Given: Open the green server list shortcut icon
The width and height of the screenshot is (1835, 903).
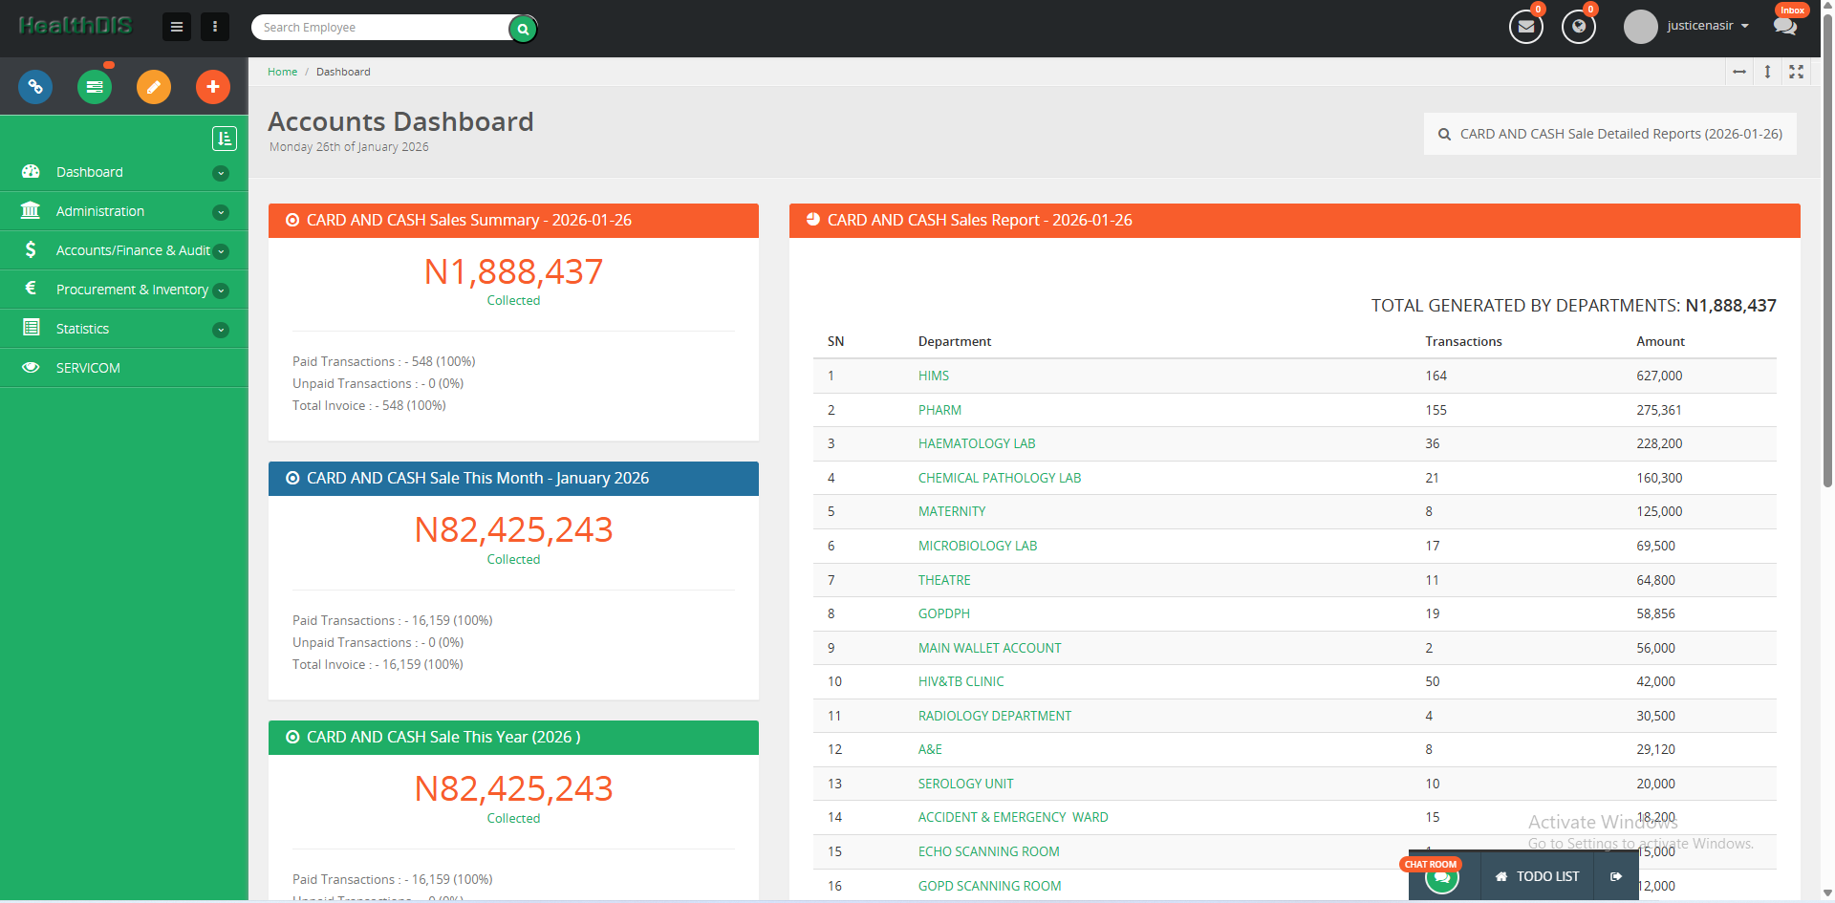Looking at the screenshot, I should coord(95,87).
